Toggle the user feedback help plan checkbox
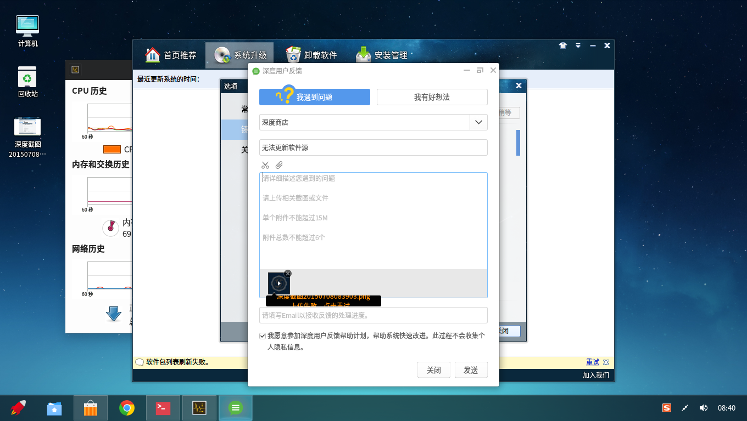This screenshot has height=421, width=747. coord(263,335)
